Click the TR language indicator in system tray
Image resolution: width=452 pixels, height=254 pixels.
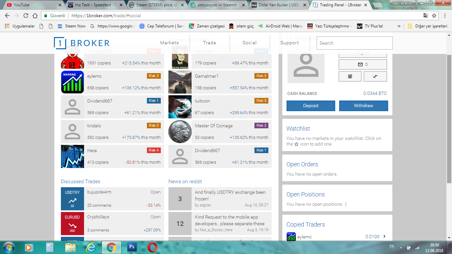coord(392,247)
